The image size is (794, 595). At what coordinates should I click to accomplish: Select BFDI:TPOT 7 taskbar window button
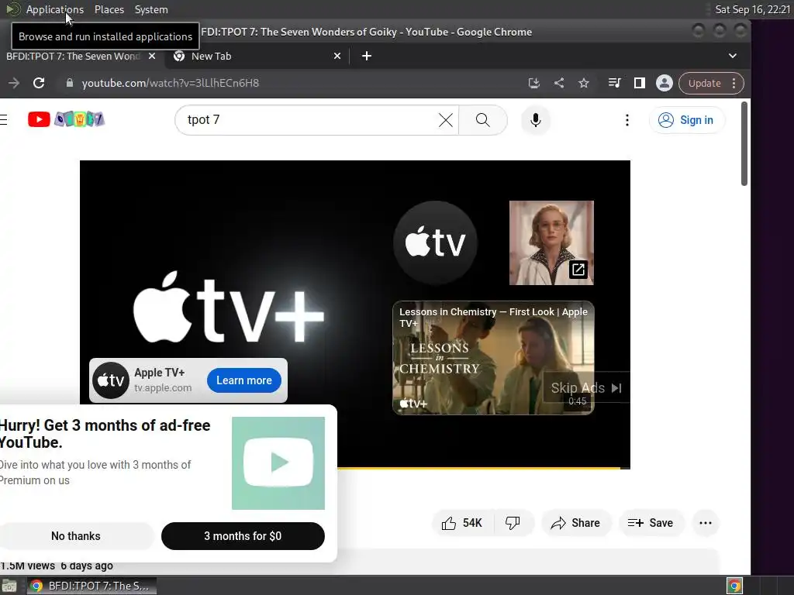[91, 586]
